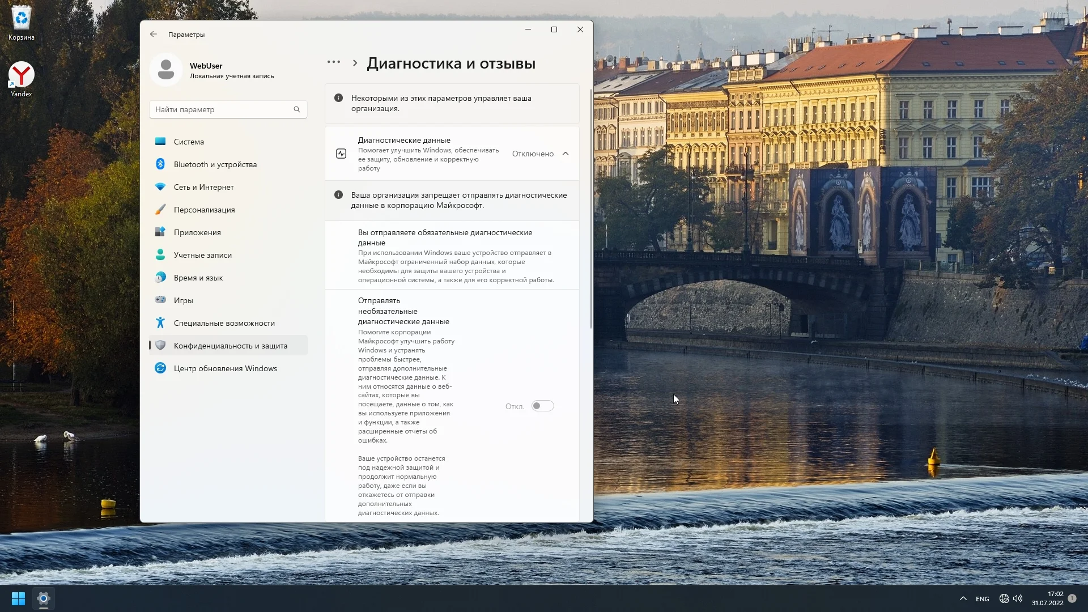Click the settings page vertical scrollbar
The height and width of the screenshot is (612, 1088).
590,210
